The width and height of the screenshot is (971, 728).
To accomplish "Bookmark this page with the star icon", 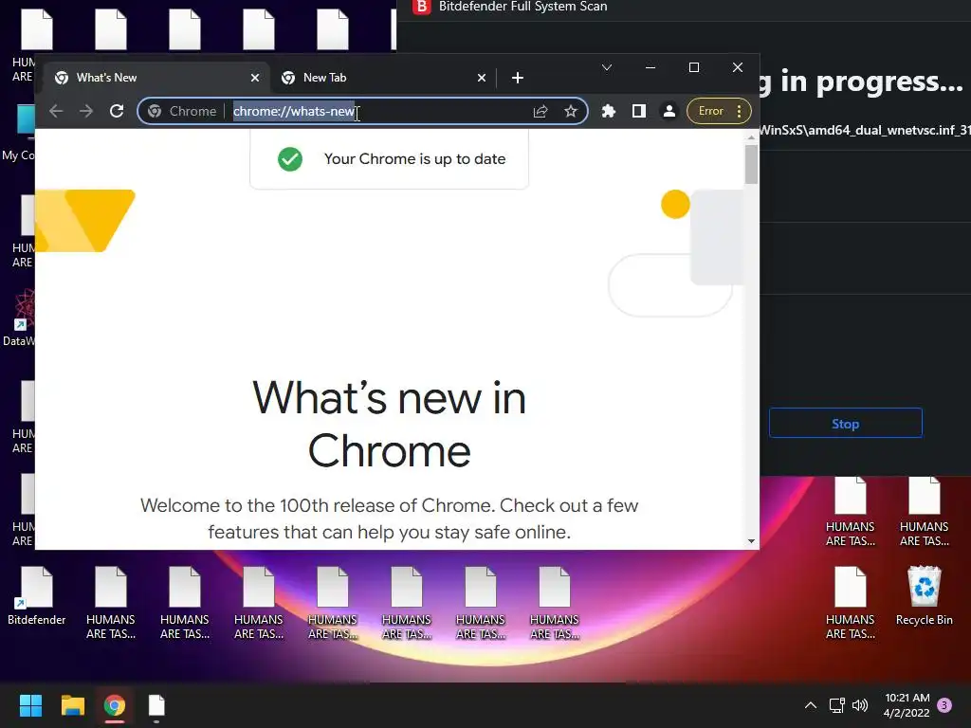I will point(571,112).
